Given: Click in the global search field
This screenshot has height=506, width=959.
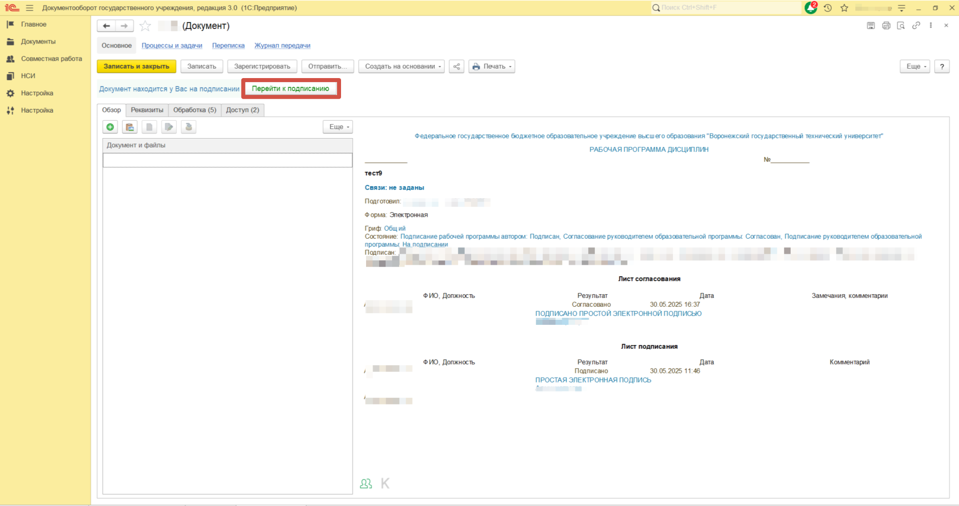Looking at the screenshot, I should click(x=726, y=8).
